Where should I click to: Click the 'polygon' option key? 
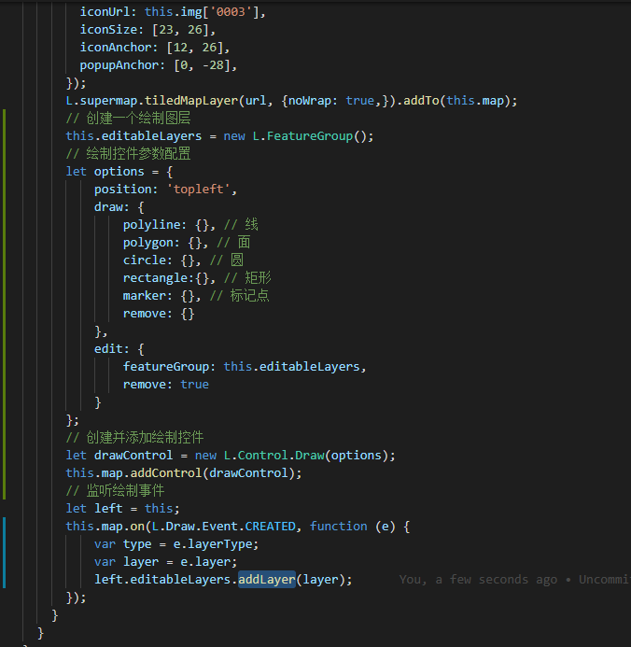pyautogui.click(x=148, y=242)
